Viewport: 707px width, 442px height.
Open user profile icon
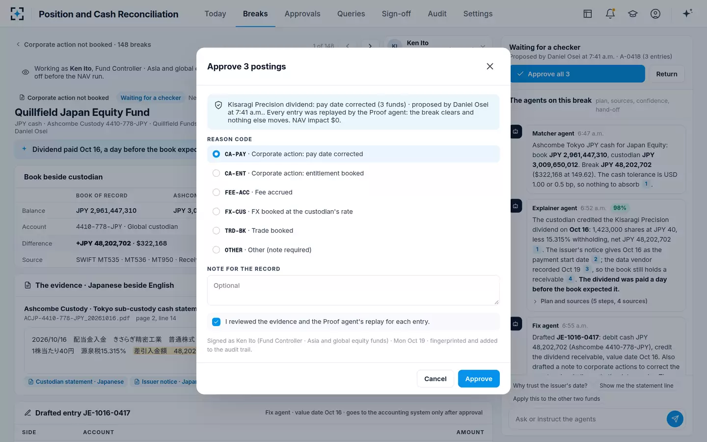point(655,14)
